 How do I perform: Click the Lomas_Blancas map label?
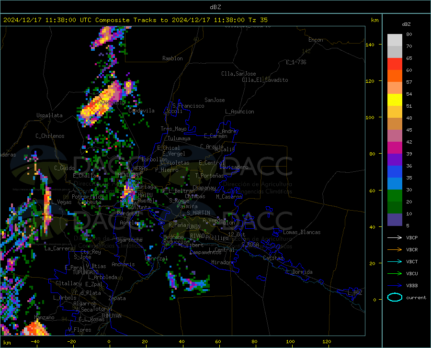(x=302, y=232)
